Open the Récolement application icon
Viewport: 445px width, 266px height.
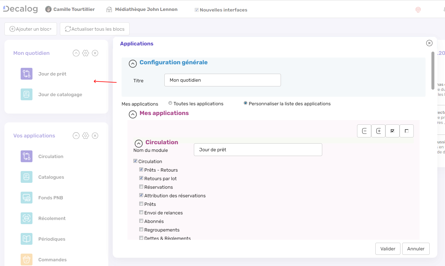(x=26, y=218)
